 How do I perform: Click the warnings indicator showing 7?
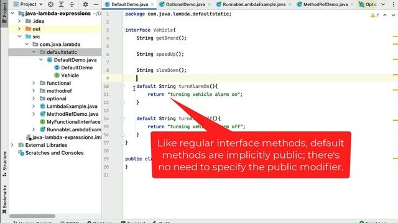pos(374,15)
